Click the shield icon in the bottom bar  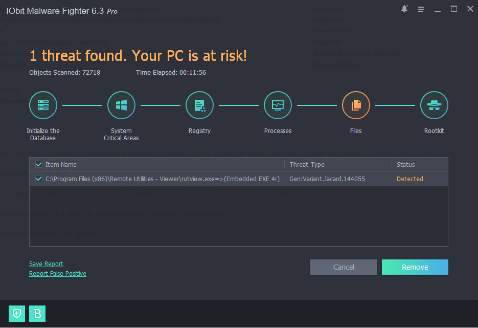click(17, 314)
